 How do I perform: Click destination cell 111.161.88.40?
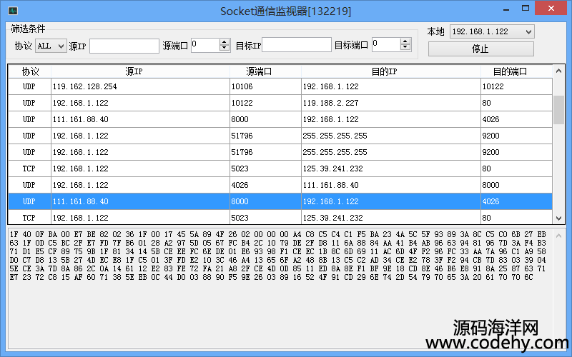(391, 185)
